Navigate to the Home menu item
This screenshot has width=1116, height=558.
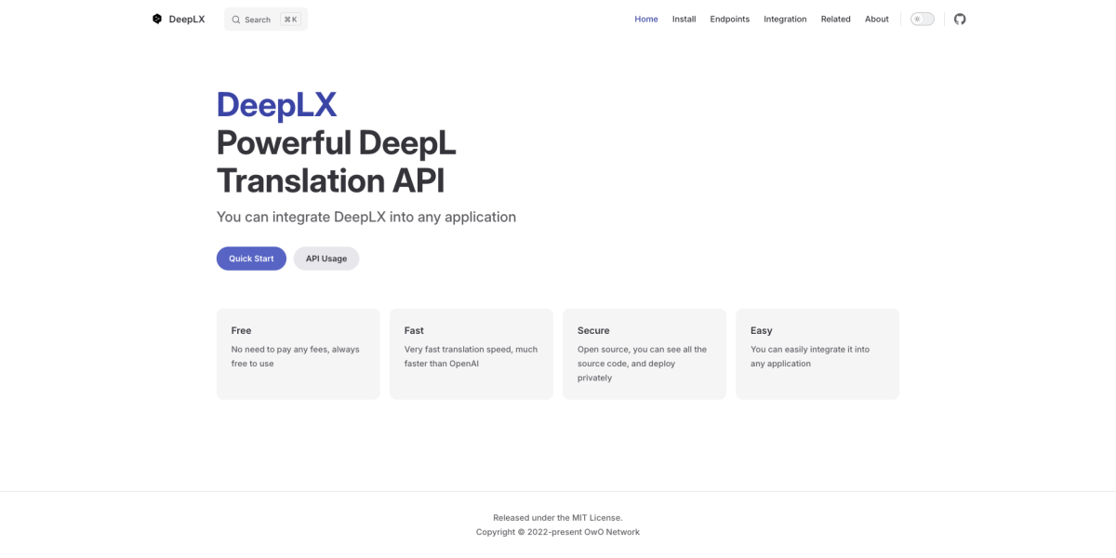(x=645, y=19)
